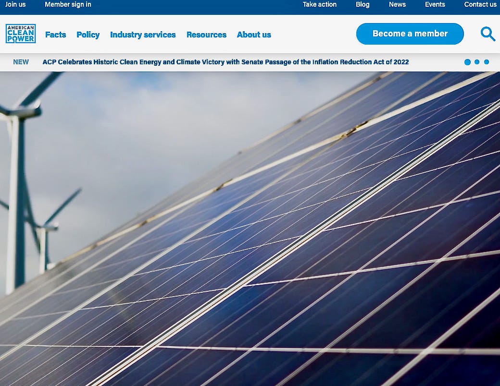Open the News link

coord(397,4)
